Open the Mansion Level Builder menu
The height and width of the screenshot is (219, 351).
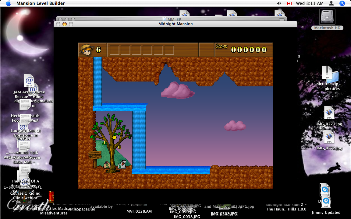pyautogui.click(x=40, y=3)
